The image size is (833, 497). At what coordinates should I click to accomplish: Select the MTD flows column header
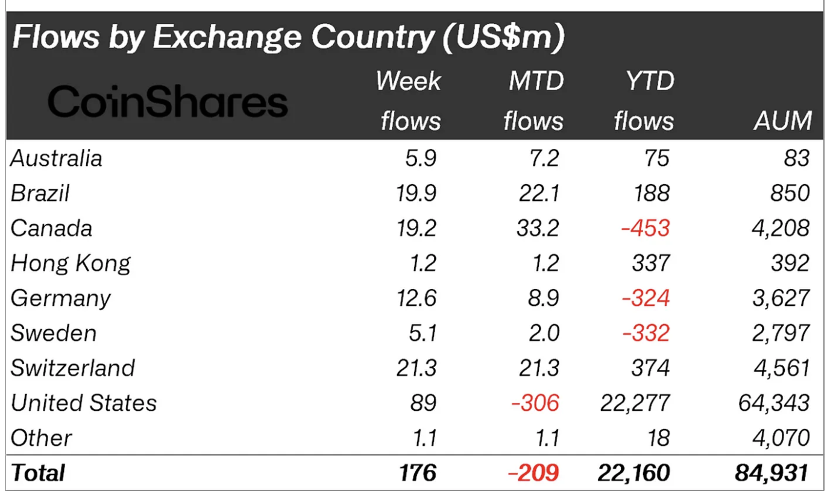point(534,101)
